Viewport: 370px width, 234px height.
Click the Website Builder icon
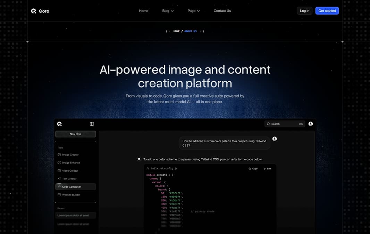(x=59, y=195)
